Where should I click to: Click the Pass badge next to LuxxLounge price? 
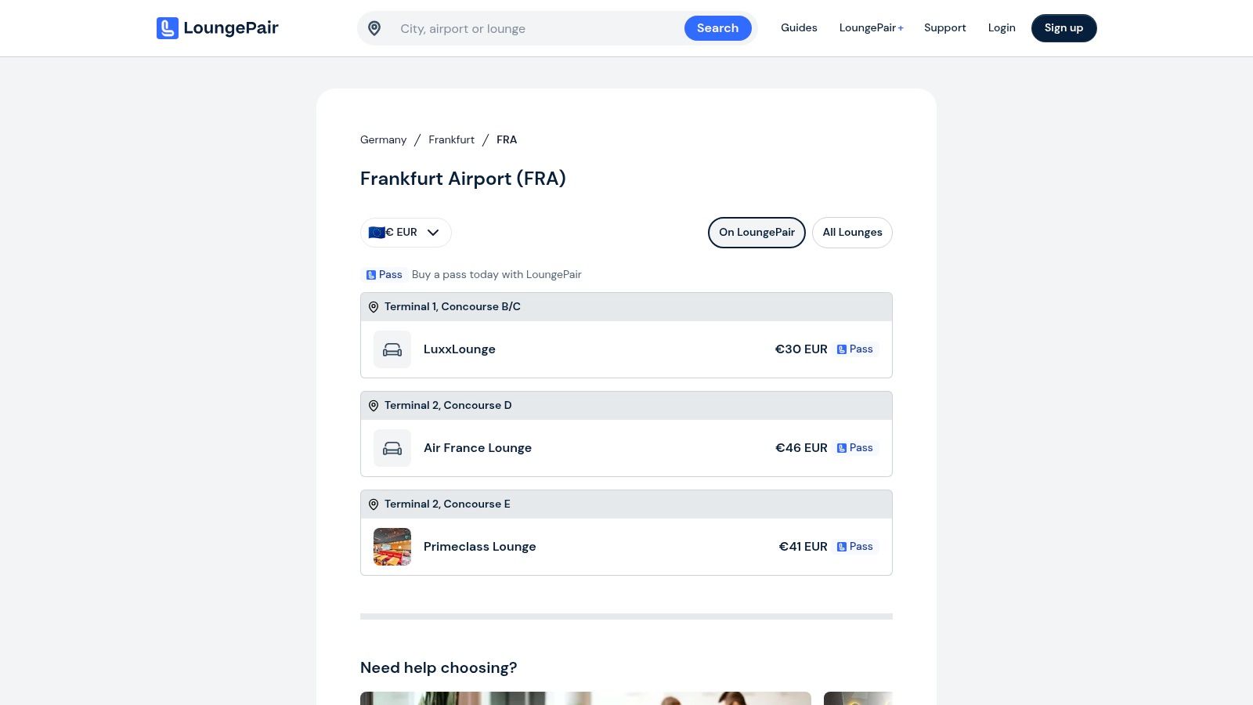coord(855,349)
